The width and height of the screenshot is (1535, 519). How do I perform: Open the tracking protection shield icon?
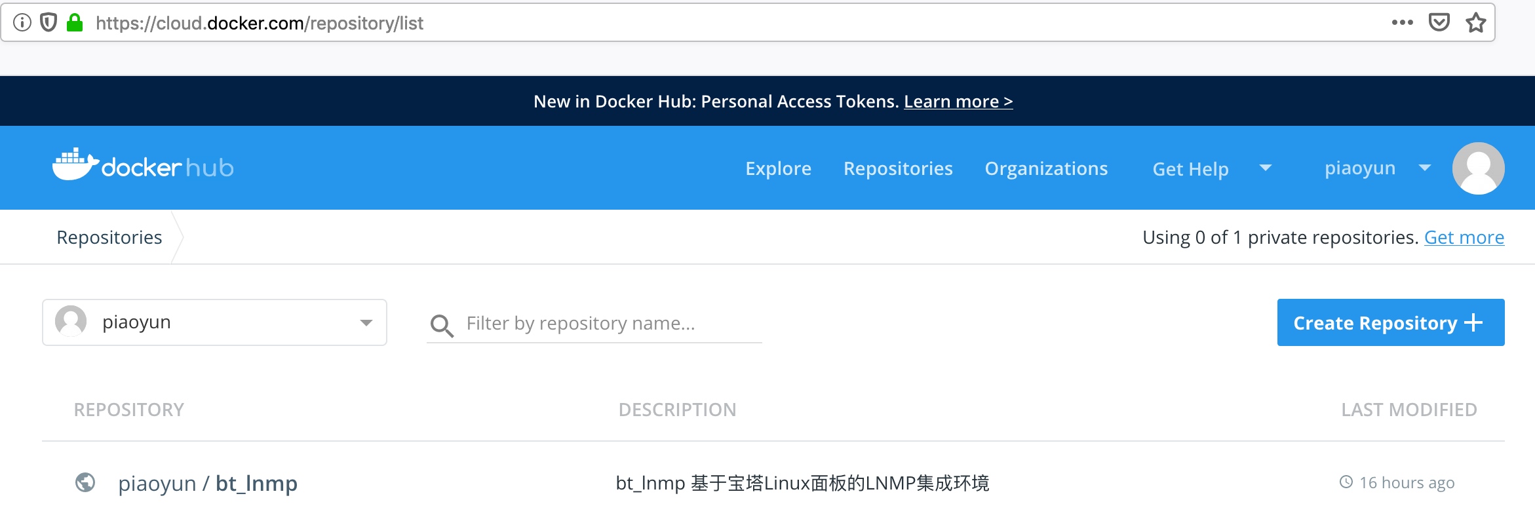49,23
